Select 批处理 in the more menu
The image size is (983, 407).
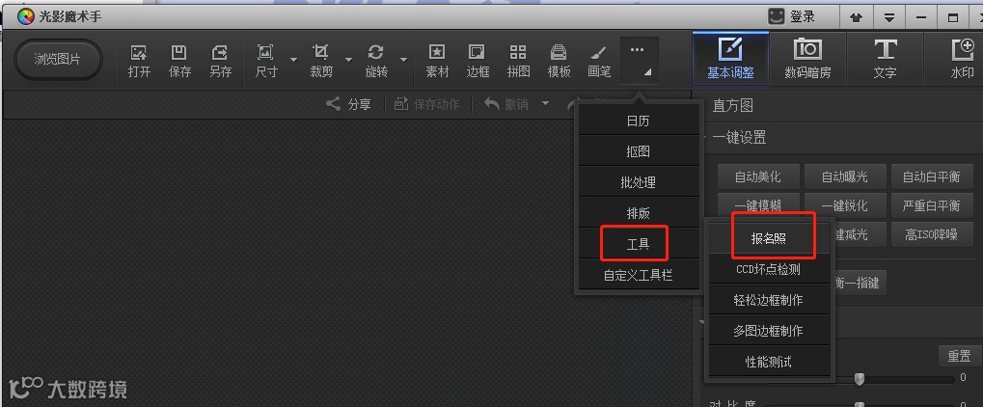click(x=639, y=182)
